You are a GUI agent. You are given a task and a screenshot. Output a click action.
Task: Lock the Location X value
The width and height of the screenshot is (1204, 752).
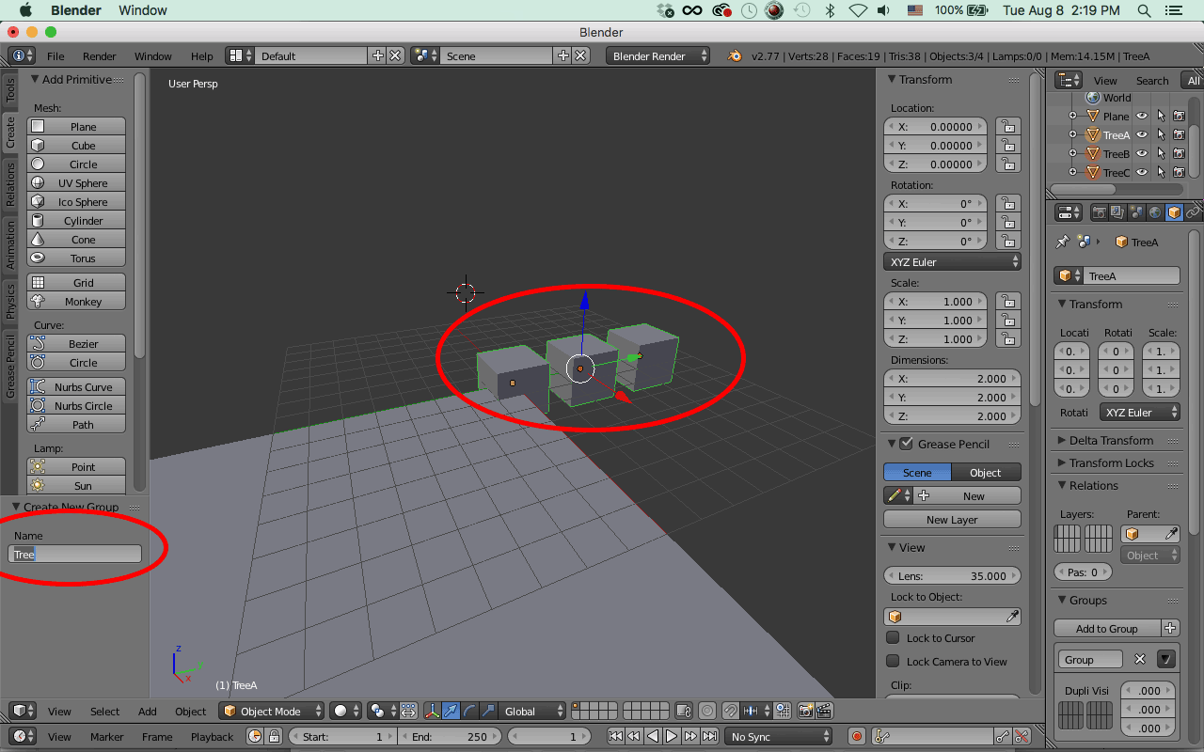coord(1007,126)
